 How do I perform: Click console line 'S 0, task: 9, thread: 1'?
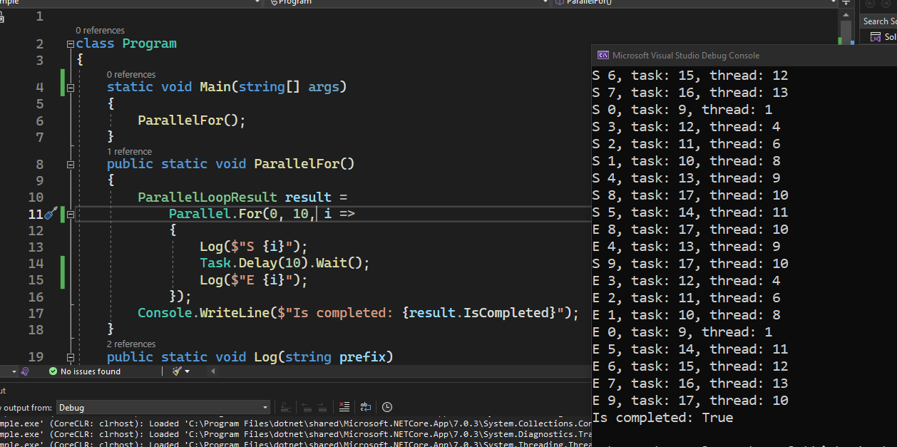(682, 110)
